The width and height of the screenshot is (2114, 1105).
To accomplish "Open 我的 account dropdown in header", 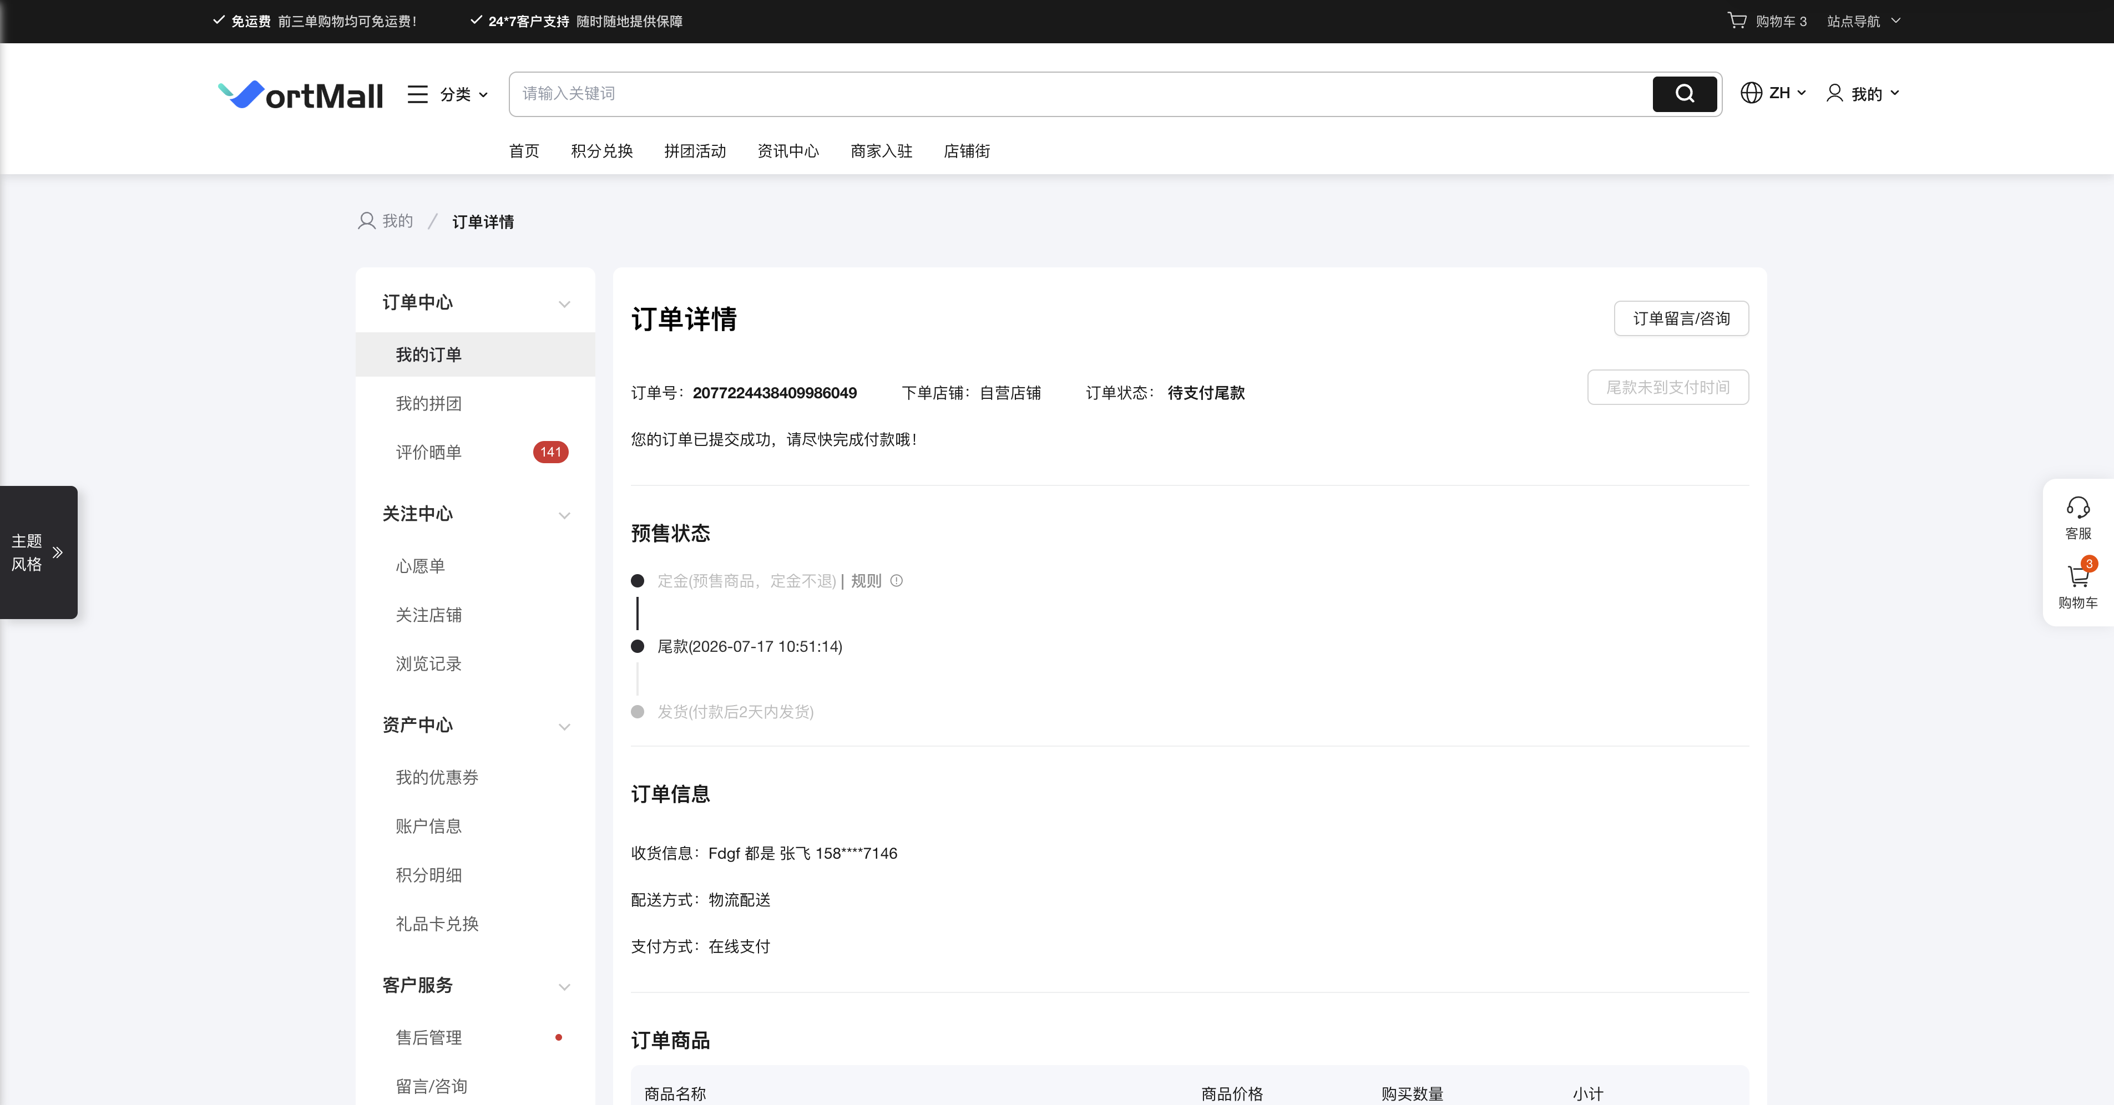I will [1874, 94].
